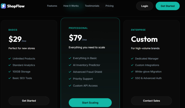This screenshot has height=108, width=185.
Task: Go to How it Works section
Action: tap(71, 6)
